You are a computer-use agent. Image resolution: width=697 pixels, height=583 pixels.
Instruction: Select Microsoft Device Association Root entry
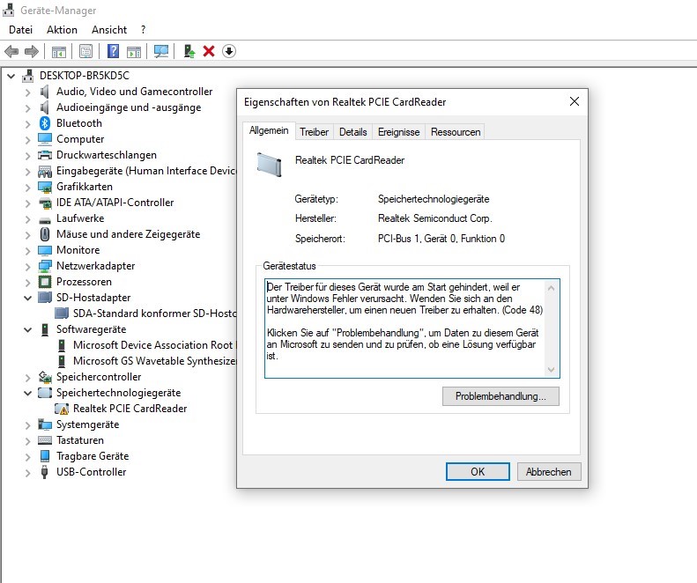pos(155,345)
